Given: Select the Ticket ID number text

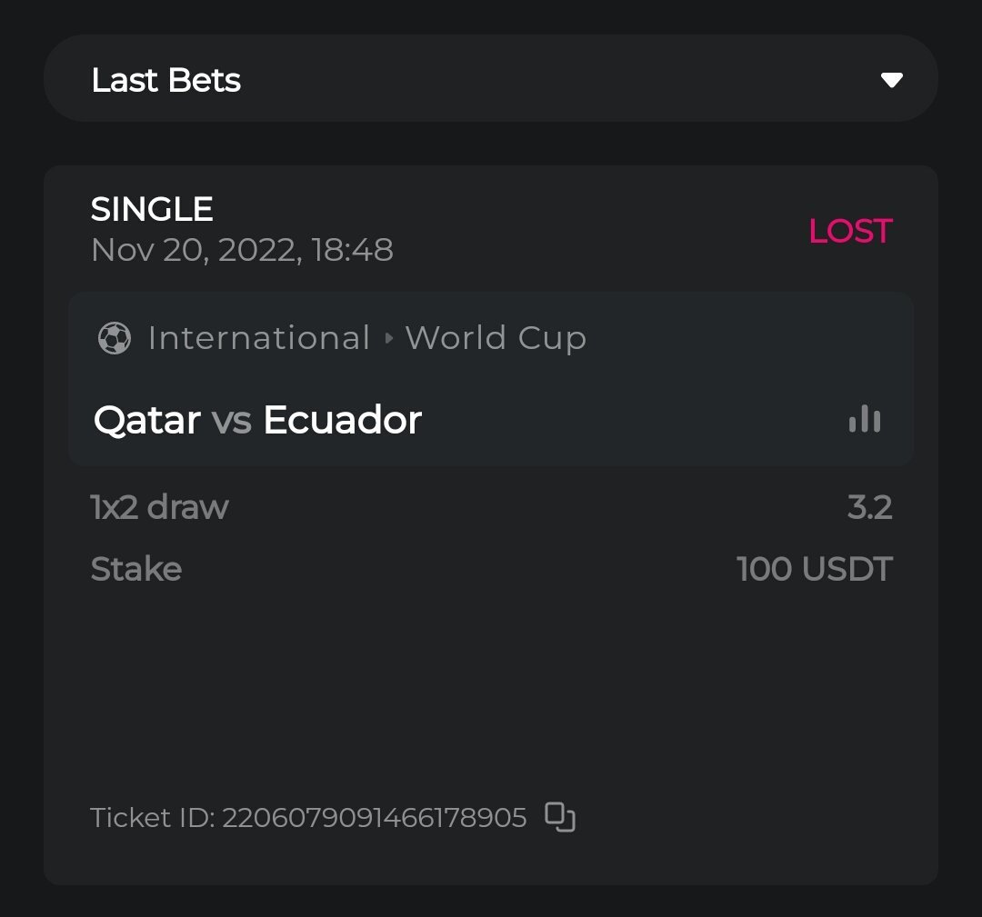Looking at the screenshot, I should [x=374, y=818].
